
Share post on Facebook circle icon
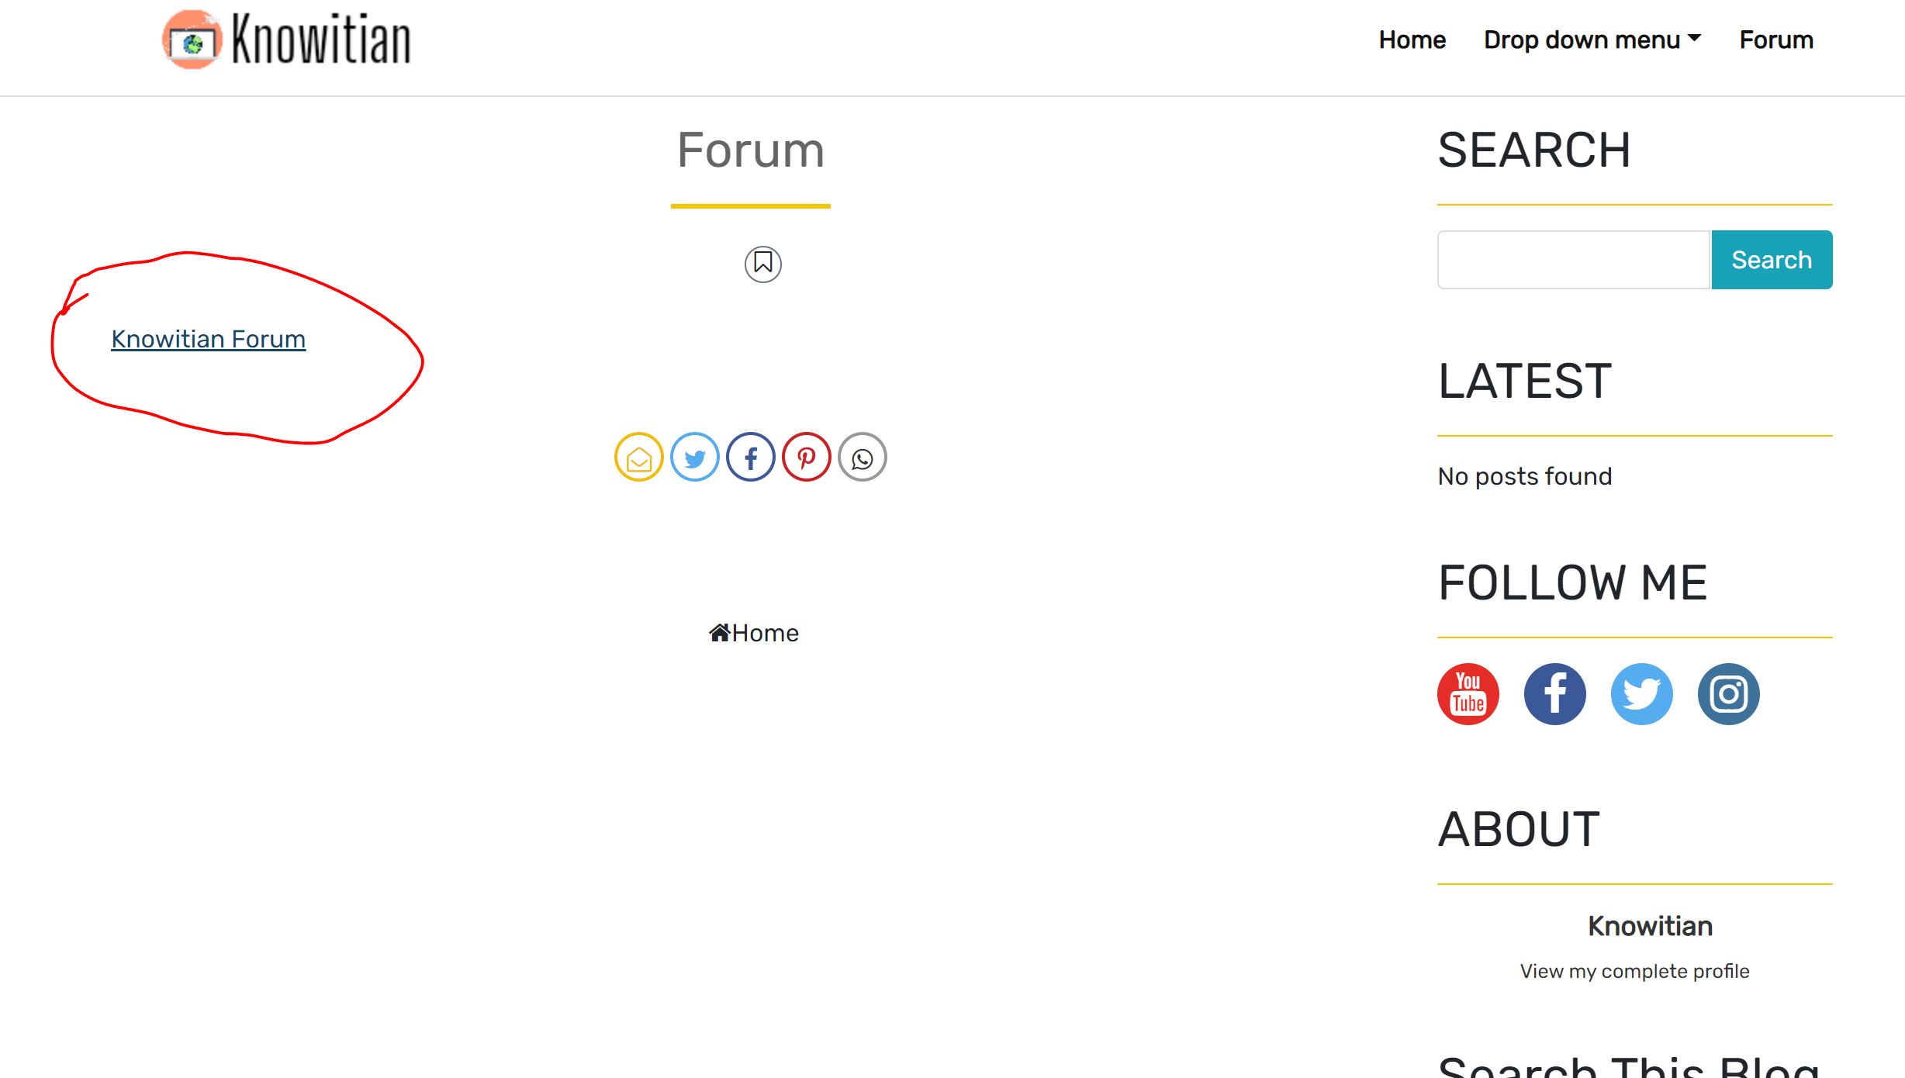coord(750,458)
